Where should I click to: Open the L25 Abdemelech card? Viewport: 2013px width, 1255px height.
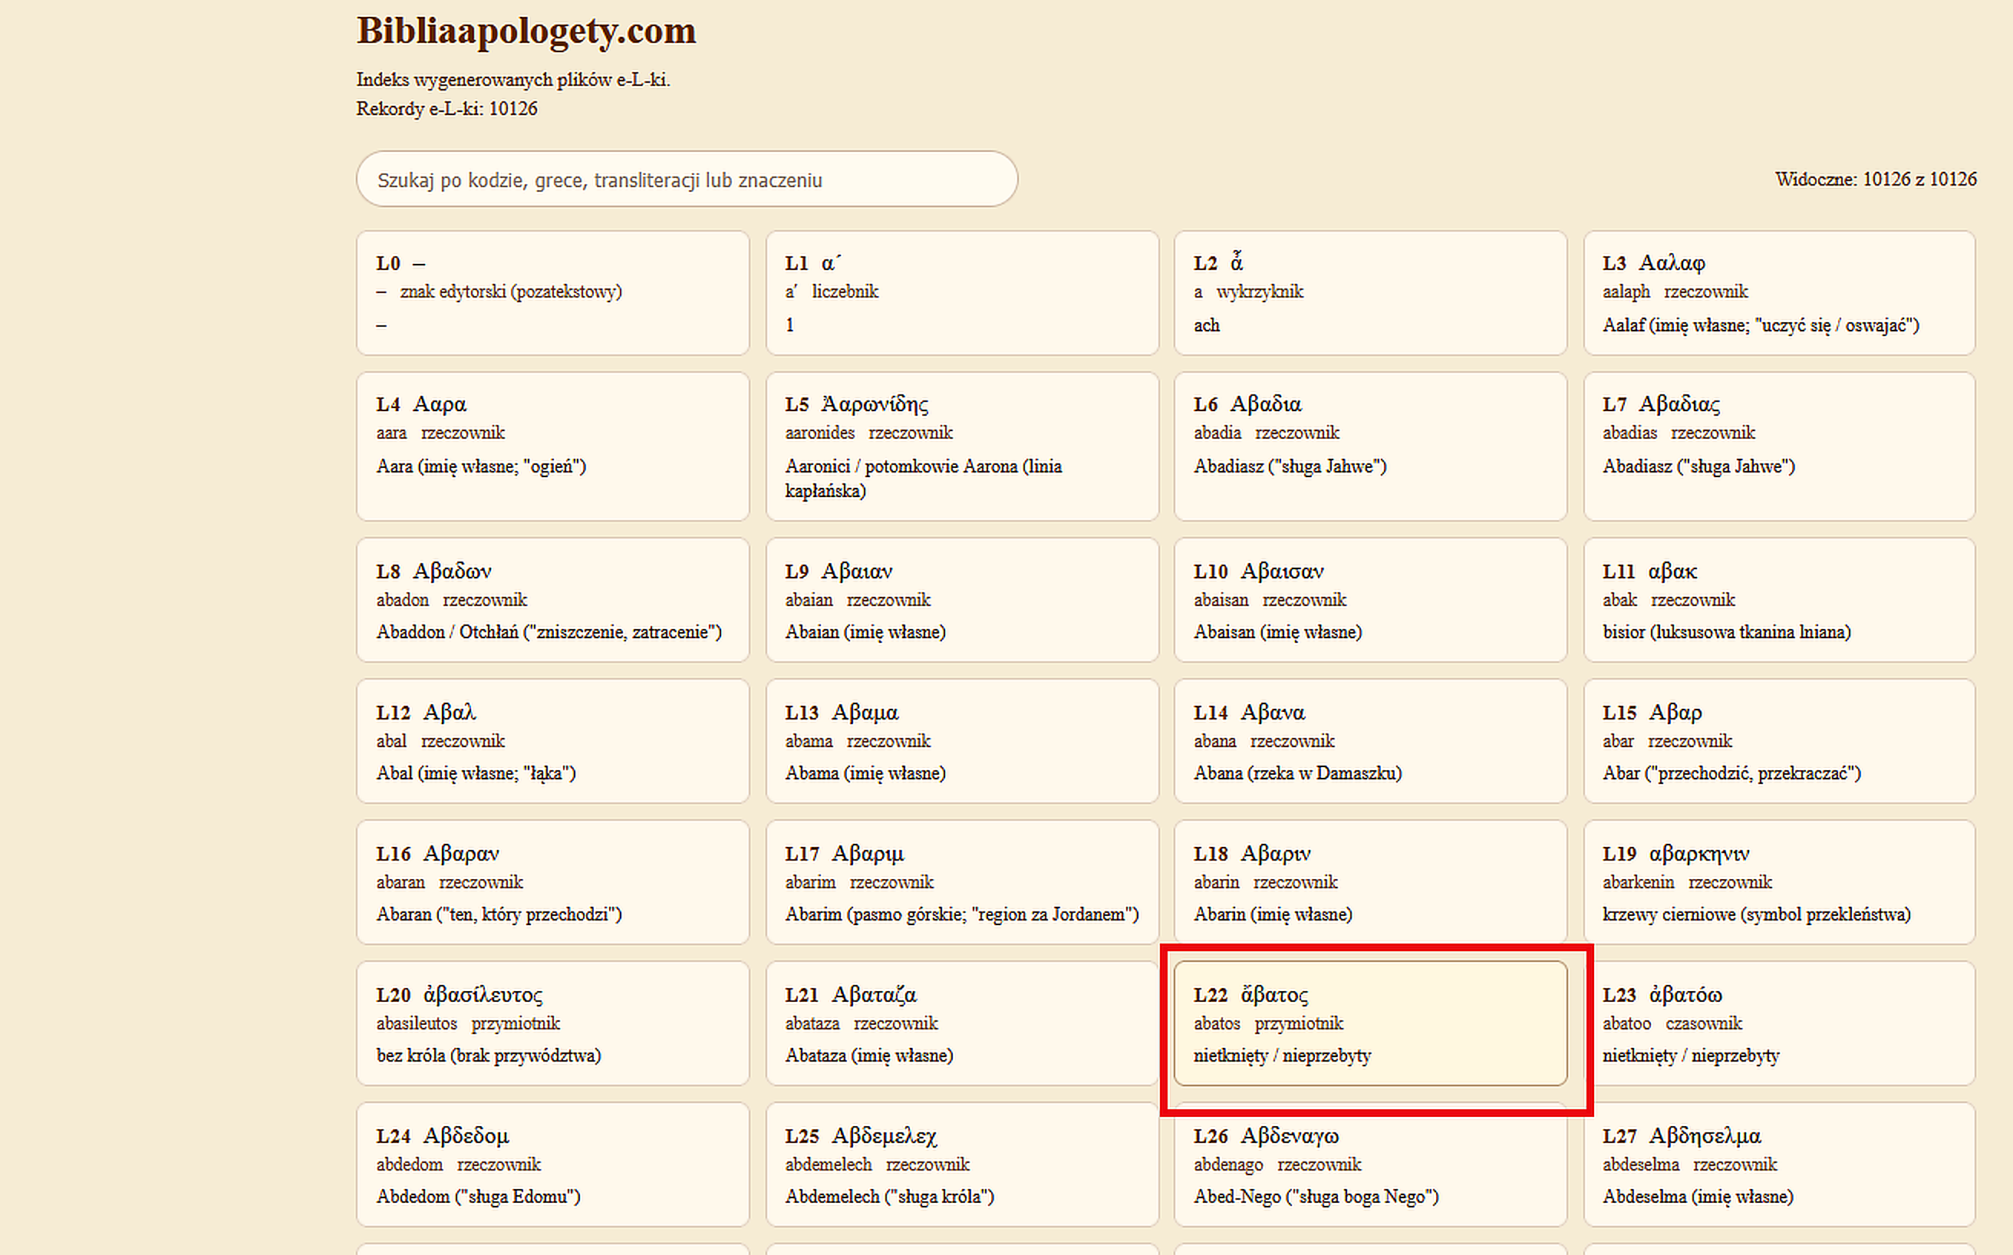pos(961,1164)
